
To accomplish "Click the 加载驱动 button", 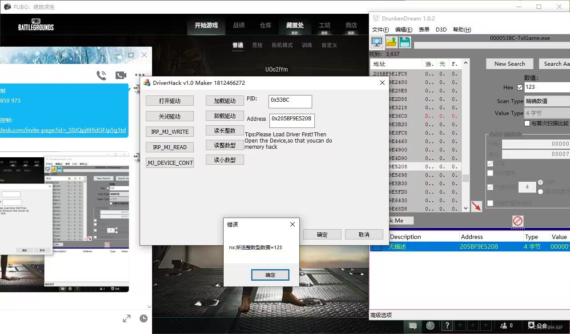I will coord(225,101).
